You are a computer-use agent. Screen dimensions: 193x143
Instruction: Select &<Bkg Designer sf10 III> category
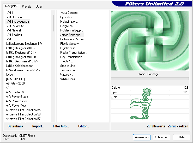point(21,57)
